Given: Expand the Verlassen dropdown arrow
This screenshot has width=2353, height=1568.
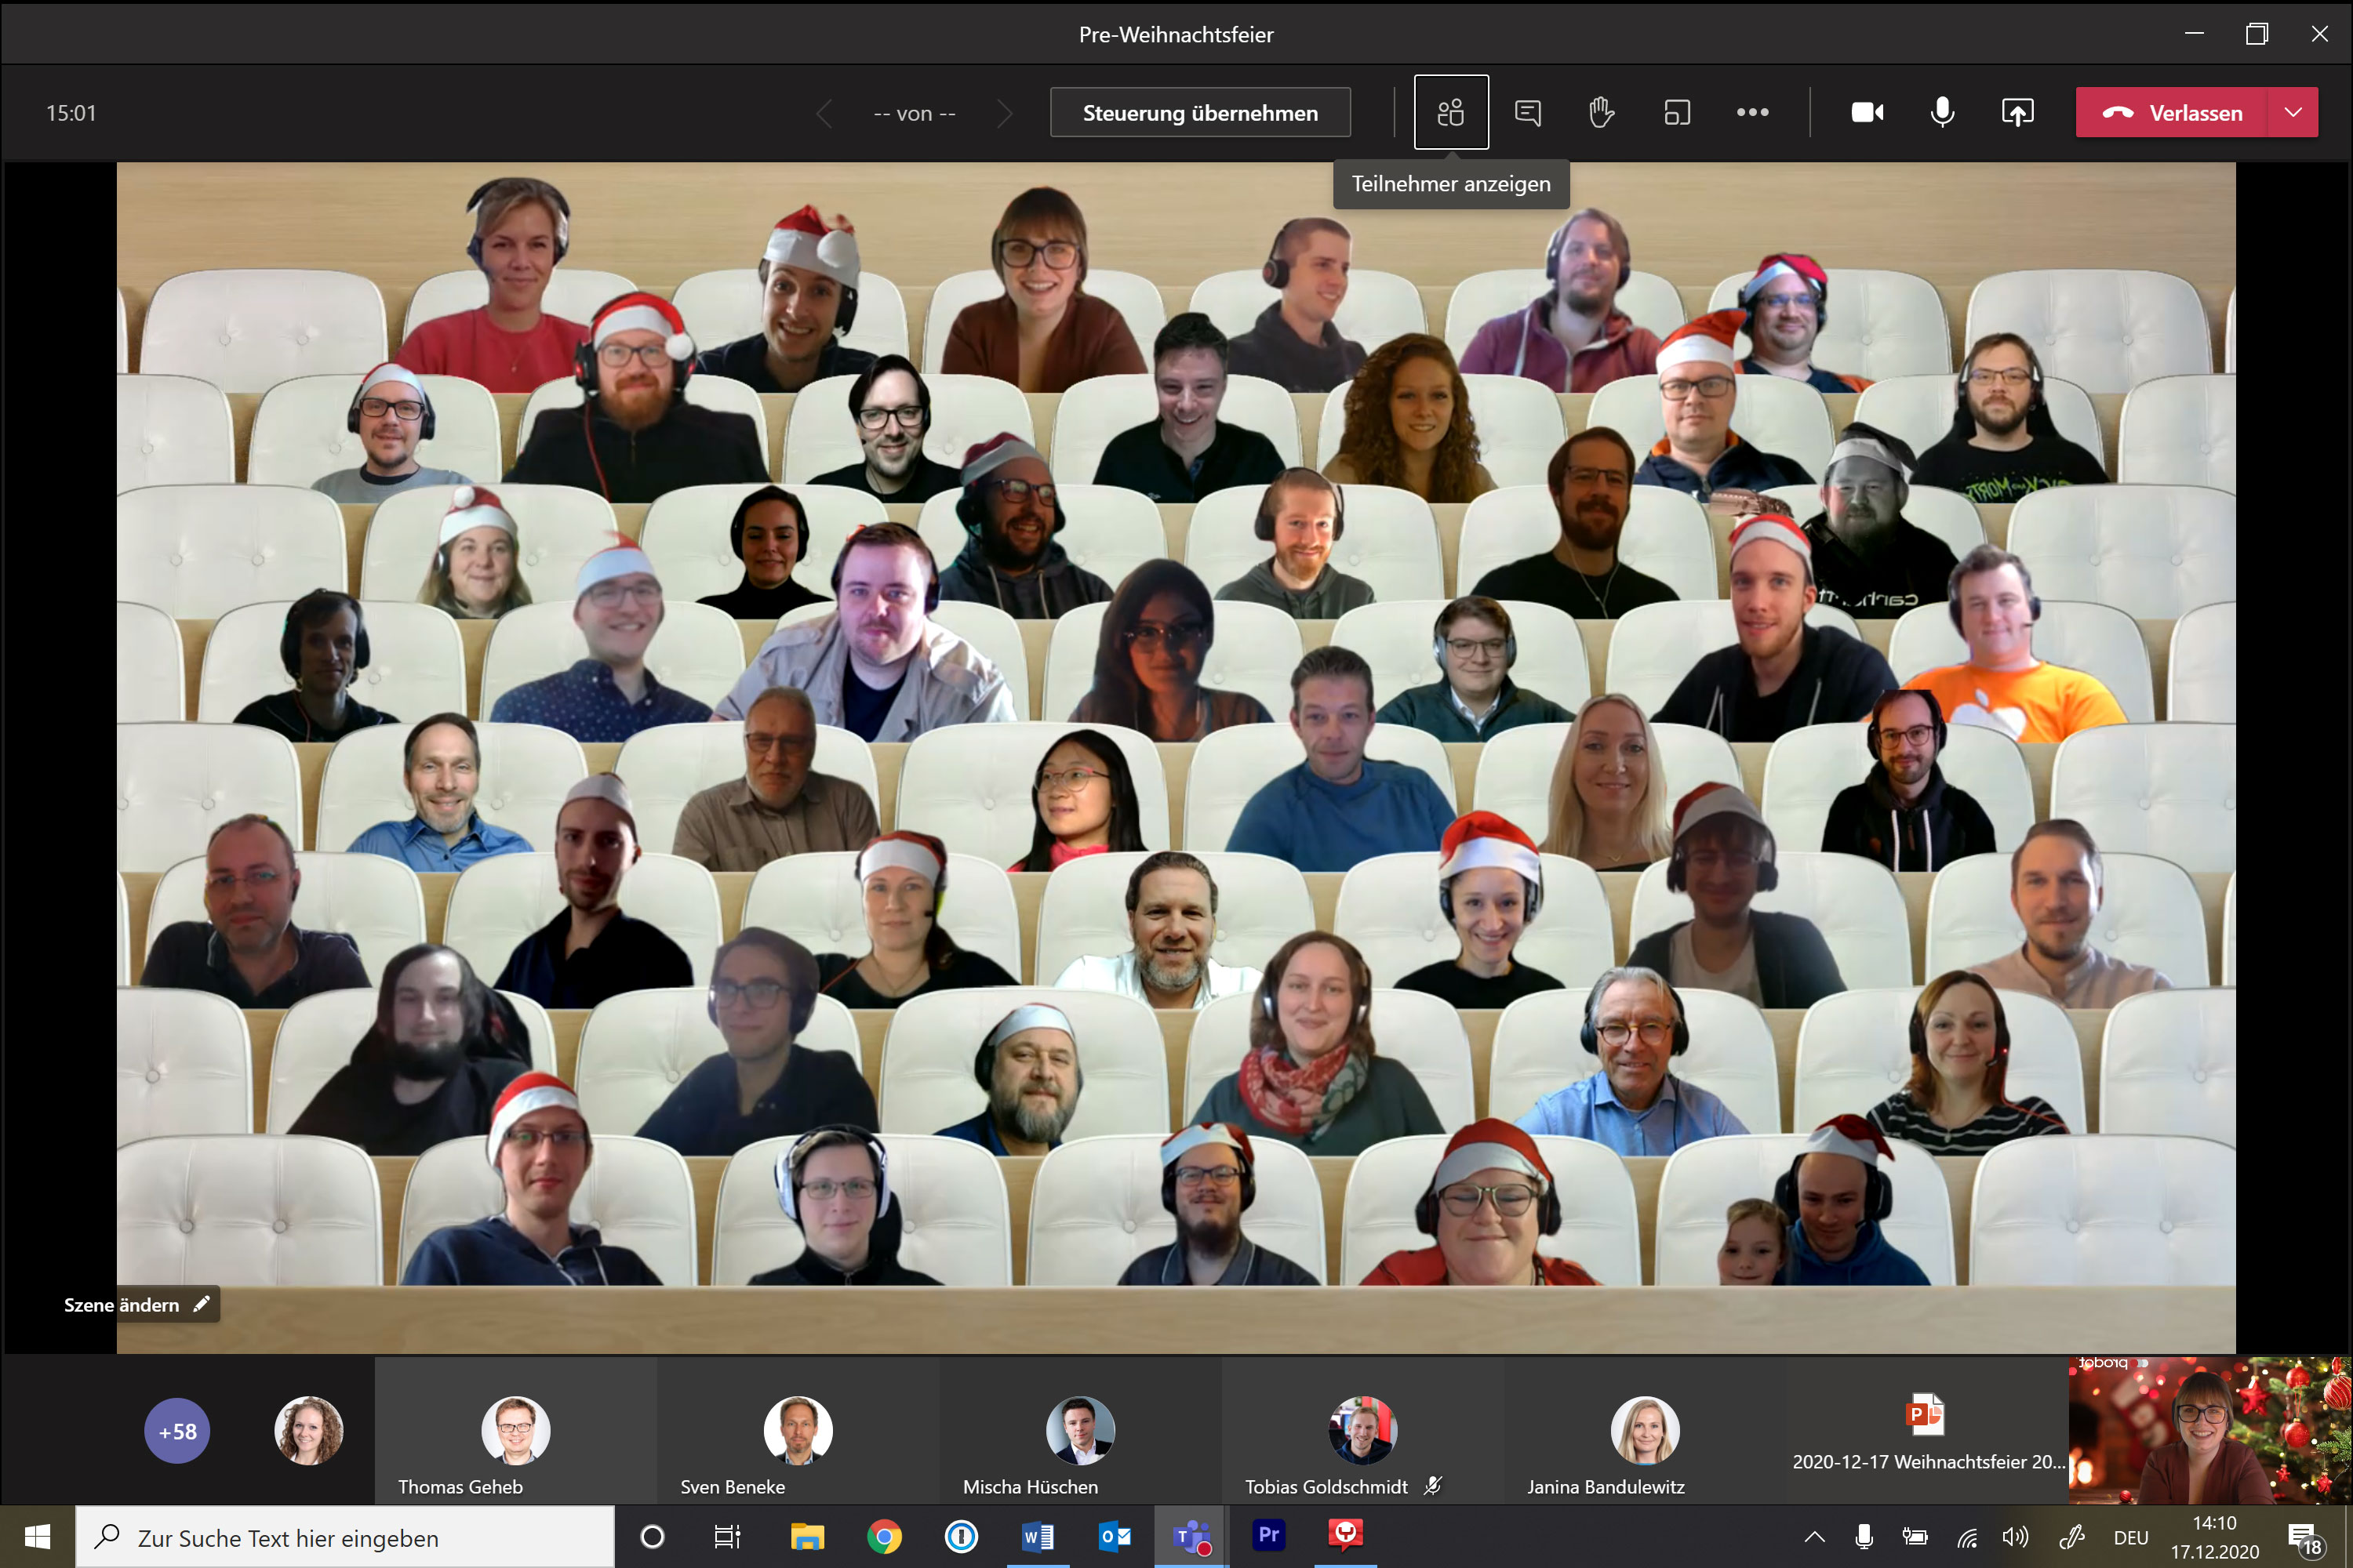Looking at the screenshot, I should (x=2294, y=112).
